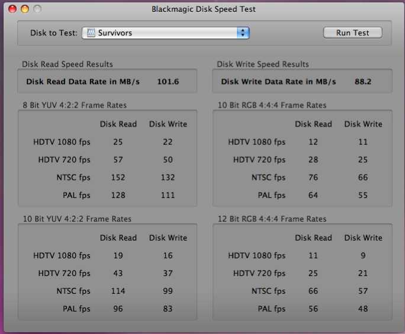Click the Disk to Test label
The width and height of the screenshot is (405, 334).
(54, 33)
